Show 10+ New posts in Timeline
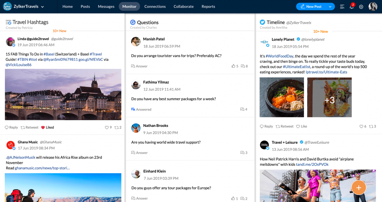Screen dimensions: 382x202 point(320,31)
